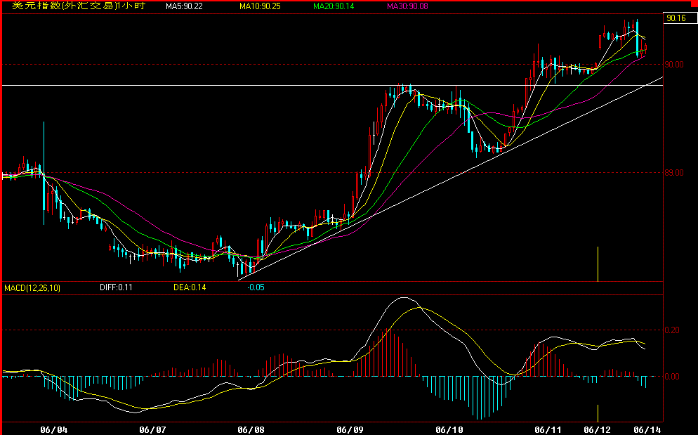This screenshot has height=435, width=698.
Task: Click the 0.00 MACD axis label
Action: [673, 377]
